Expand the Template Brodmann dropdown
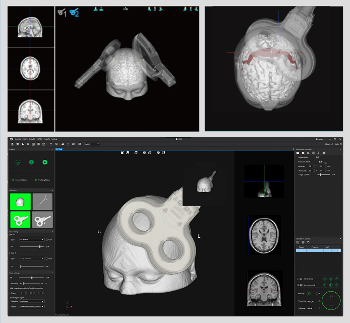 click(32, 301)
